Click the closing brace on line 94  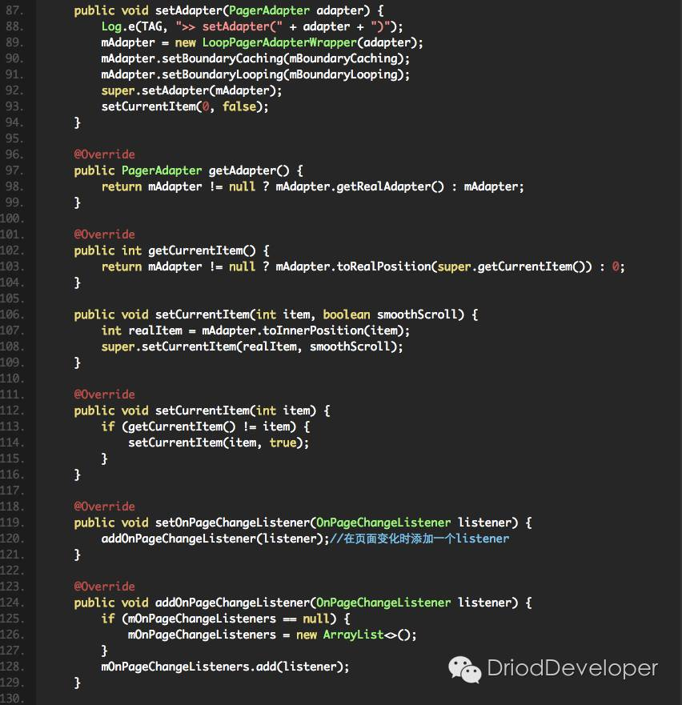(x=78, y=122)
